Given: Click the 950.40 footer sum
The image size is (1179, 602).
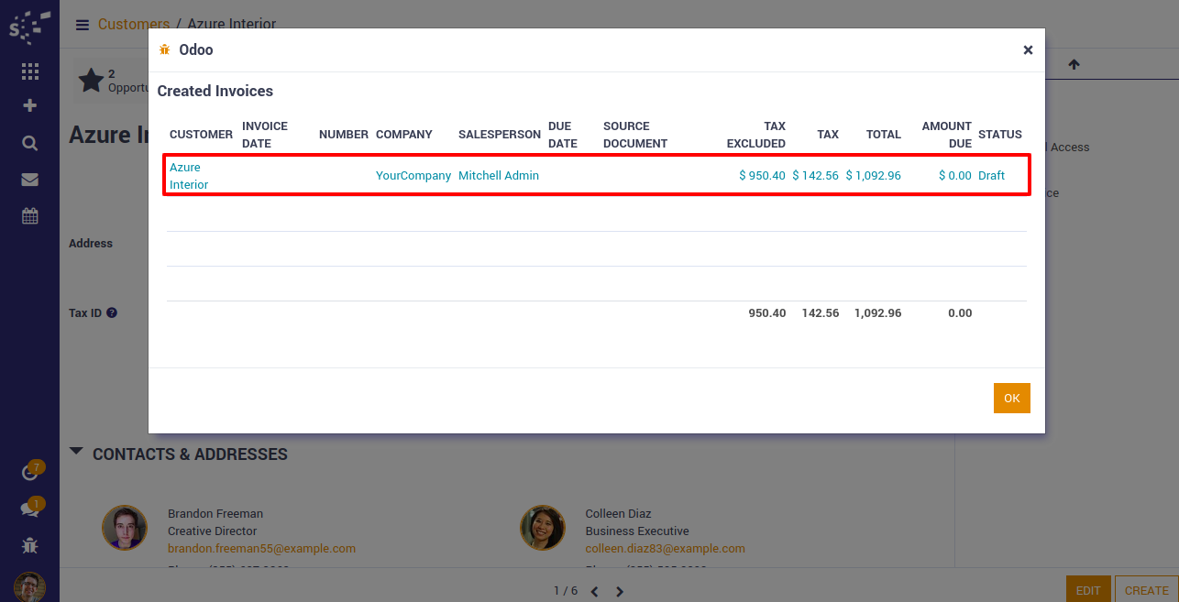Looking at the screenshot, I should pos(767,313).
